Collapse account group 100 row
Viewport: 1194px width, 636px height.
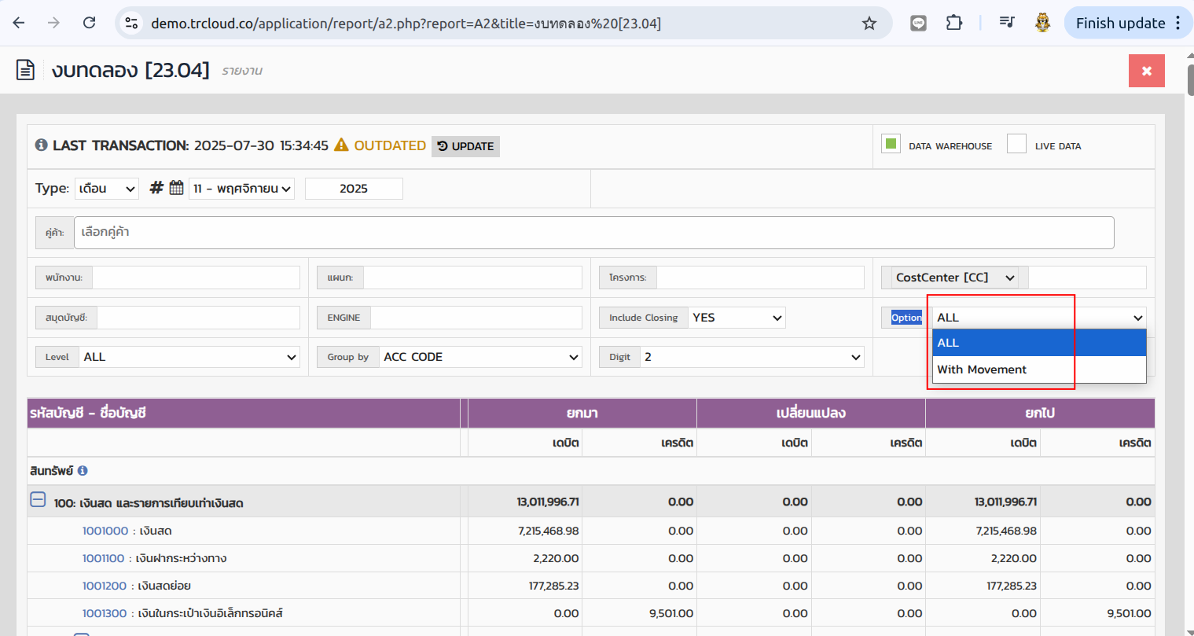point(38,500)
